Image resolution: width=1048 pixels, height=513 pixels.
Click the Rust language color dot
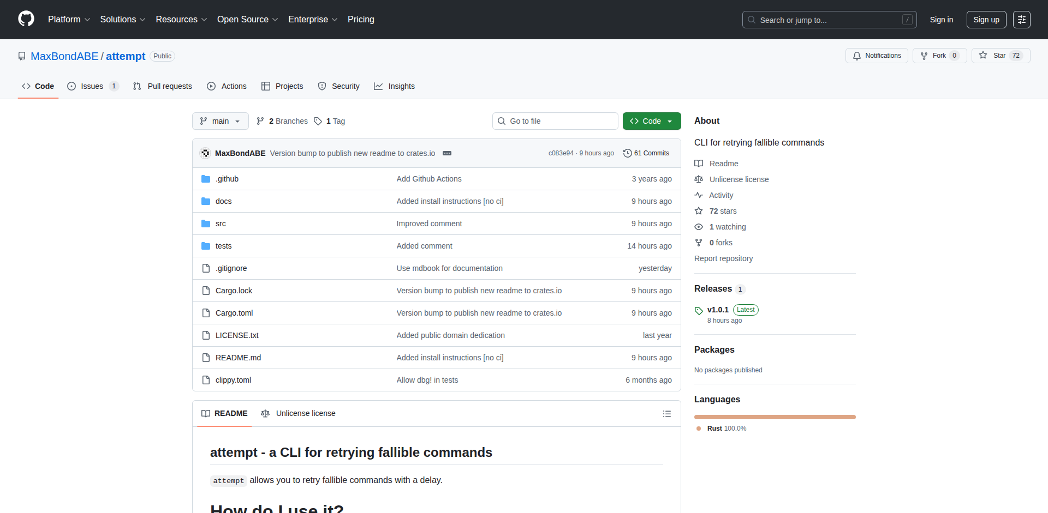pyautogui.click(x=699, y=428)
